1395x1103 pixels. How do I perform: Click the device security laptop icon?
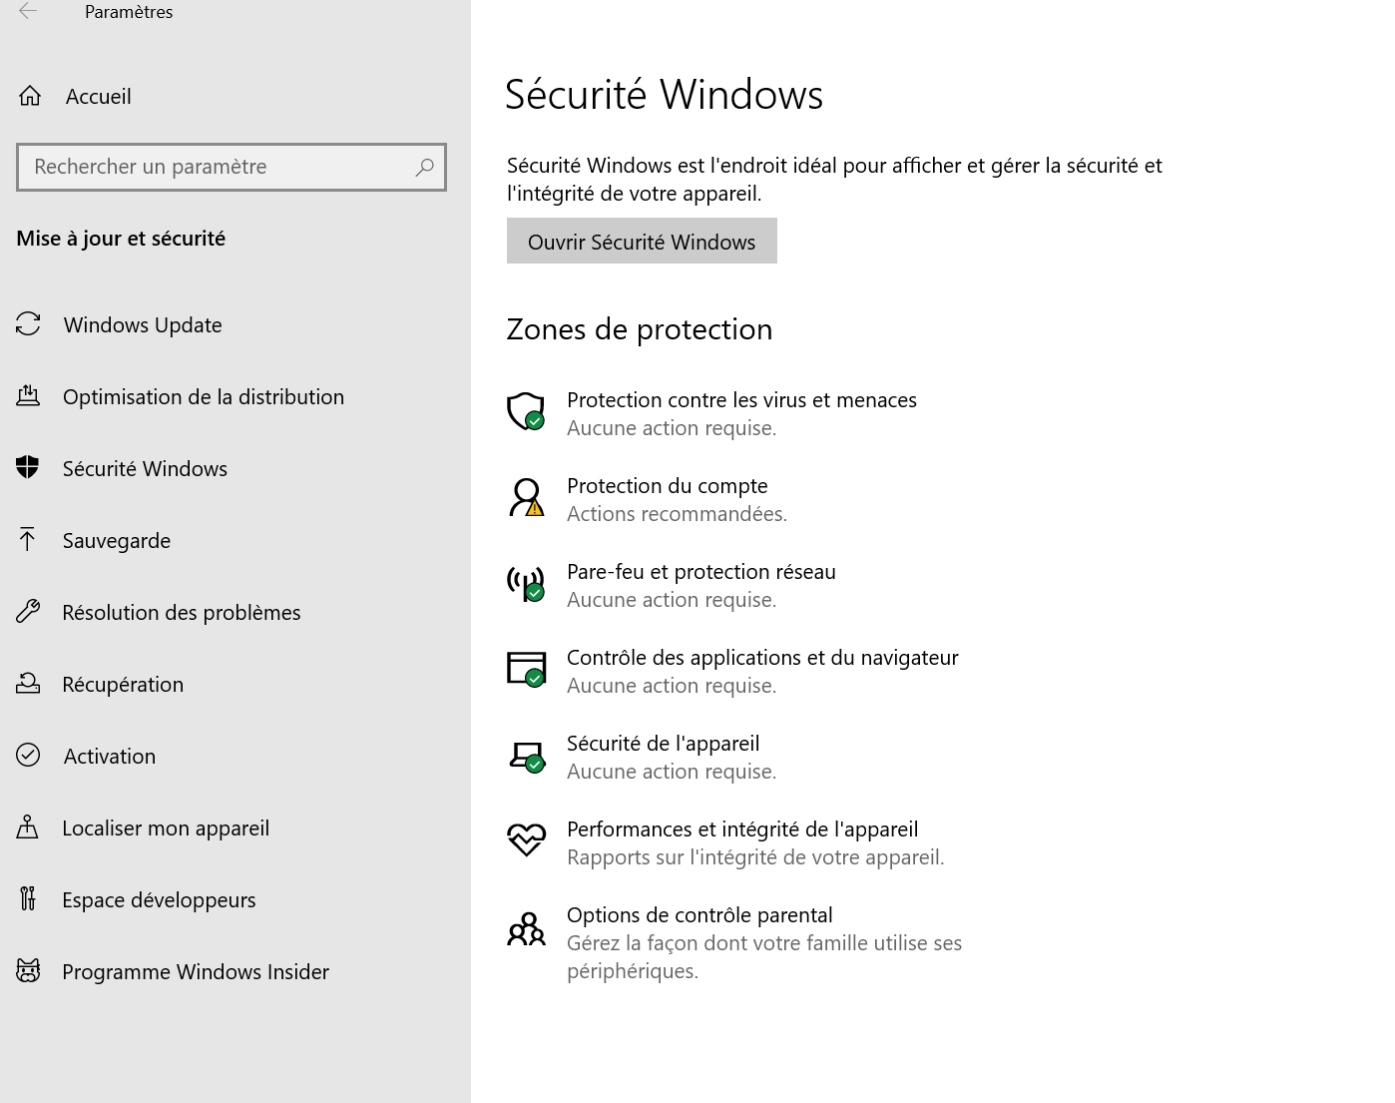(526, 756)
